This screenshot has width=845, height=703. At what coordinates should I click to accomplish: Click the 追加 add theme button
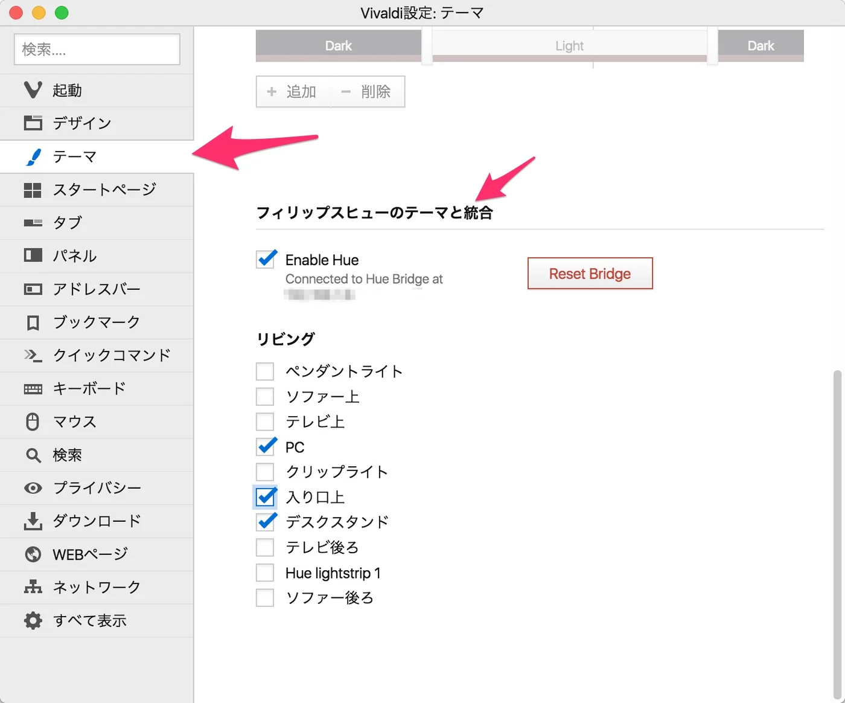click(x=293, y=92)
